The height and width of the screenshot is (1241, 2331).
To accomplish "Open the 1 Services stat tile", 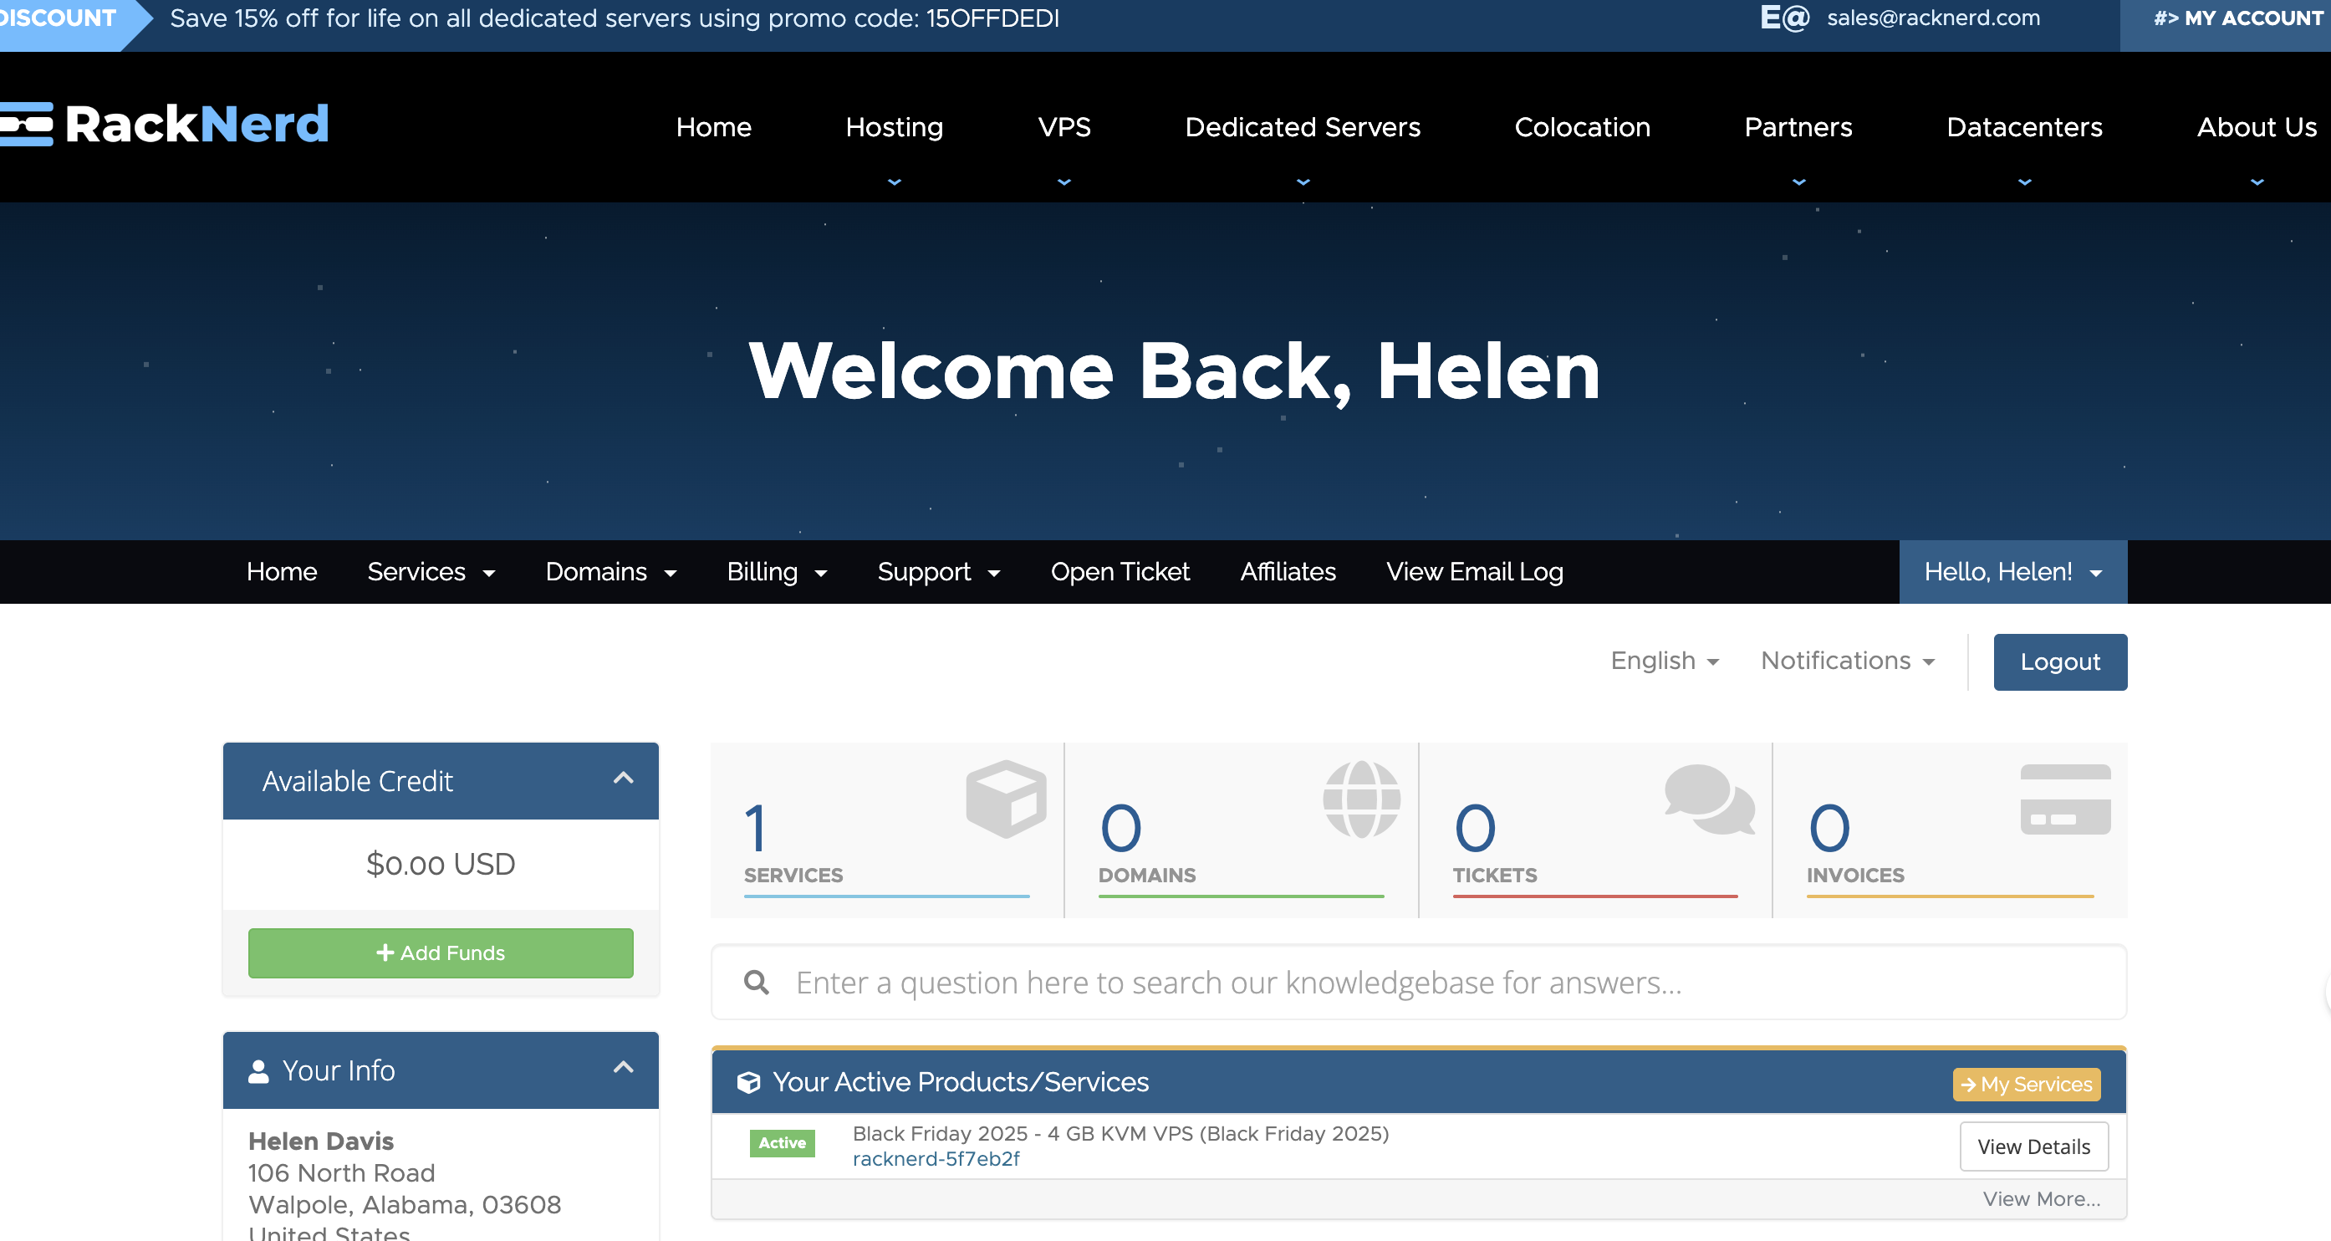I will [887, 830].
